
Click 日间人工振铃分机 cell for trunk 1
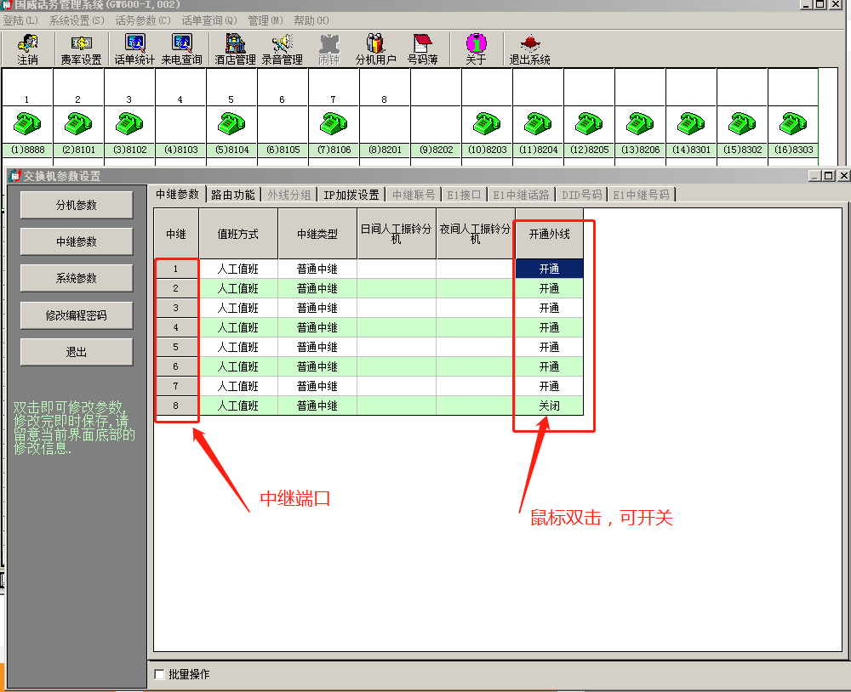point(397,269)
